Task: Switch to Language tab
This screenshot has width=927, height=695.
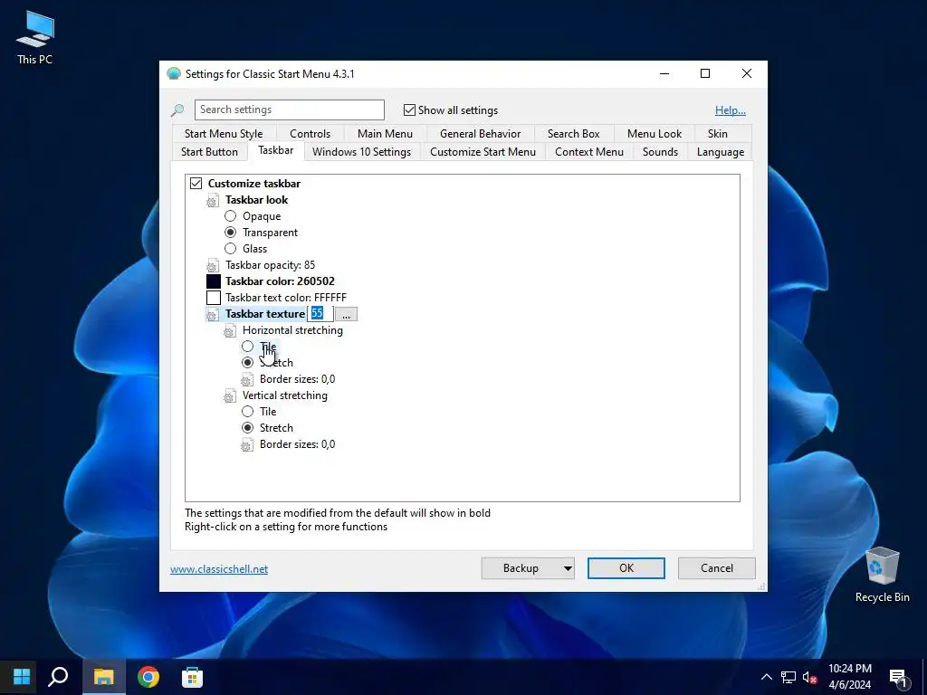Action: point(720,152)
